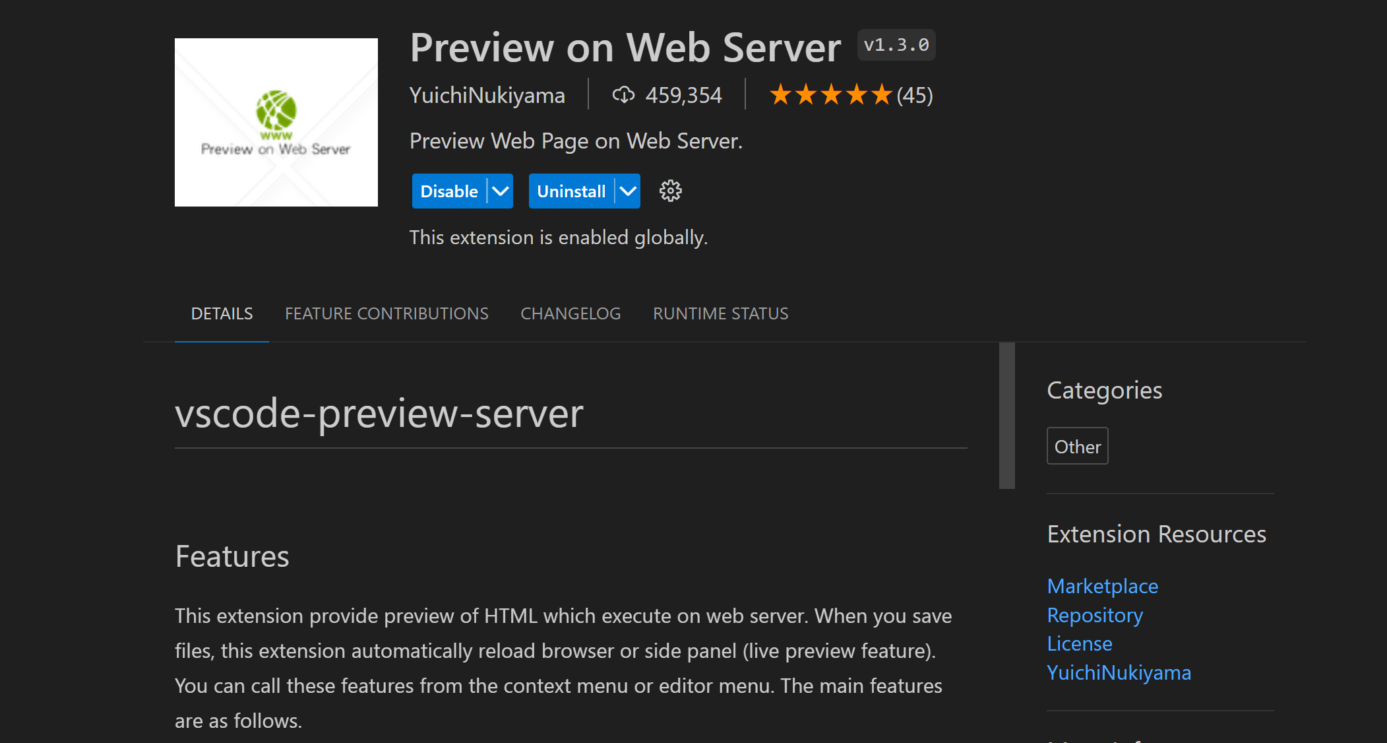The width and height of the screenshot is (1387, 743).
Task: Click the five-star rating icons
Action: coord(830,95)
